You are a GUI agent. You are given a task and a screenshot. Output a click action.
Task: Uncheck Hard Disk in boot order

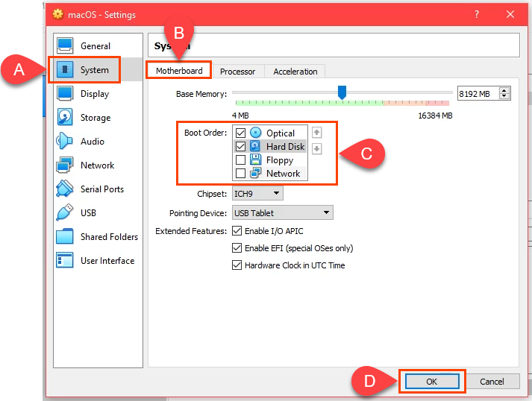tap(240, 146)
